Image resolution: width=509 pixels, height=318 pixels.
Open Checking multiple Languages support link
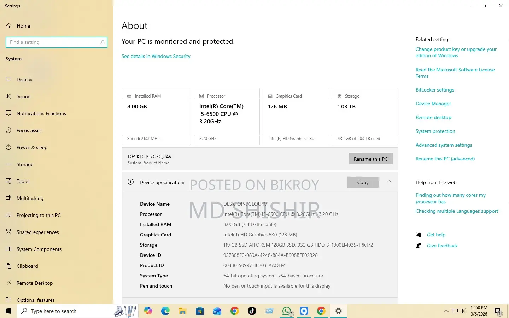pyautogui.click(x=457, y=211)
